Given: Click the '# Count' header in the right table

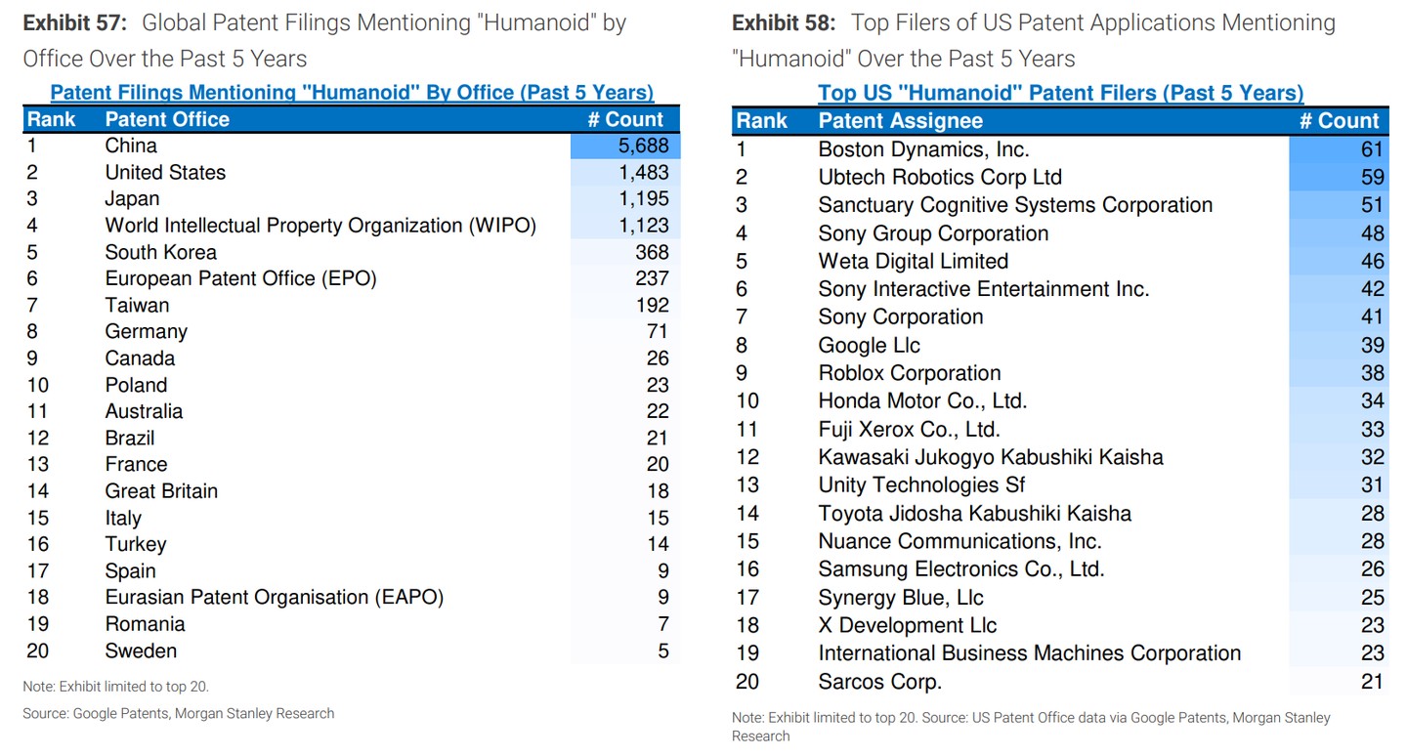Looking at the screenshot, I should pos(1339,121).
